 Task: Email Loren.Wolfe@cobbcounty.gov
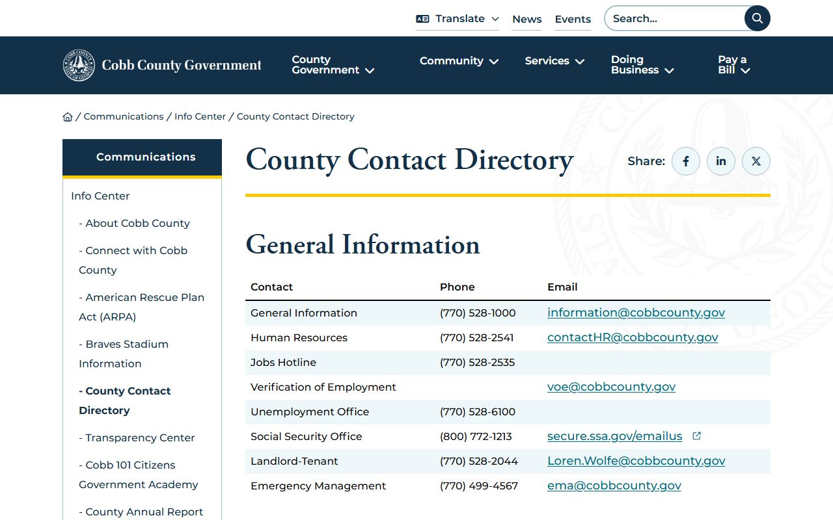[636, 461]
